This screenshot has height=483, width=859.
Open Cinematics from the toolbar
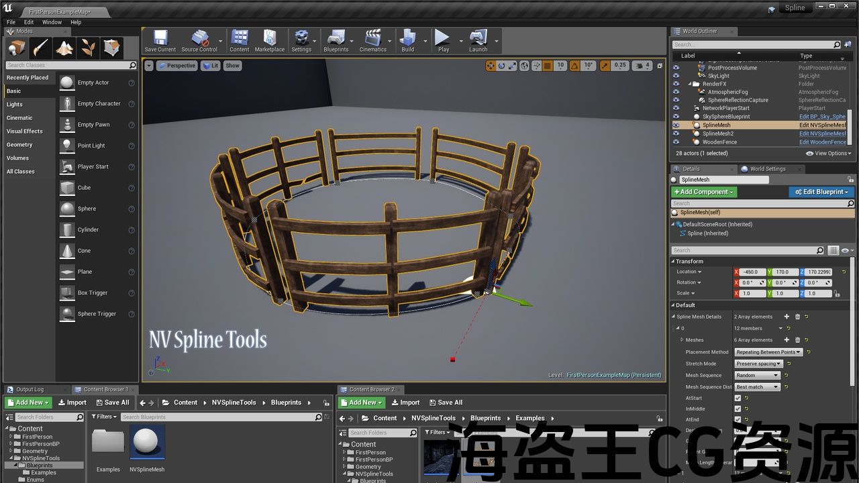[x=372, y=39]
